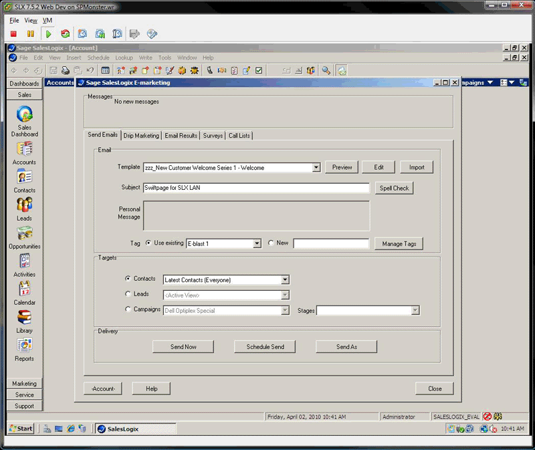Switch to the Drip Marketing tab

pos(141,136)
